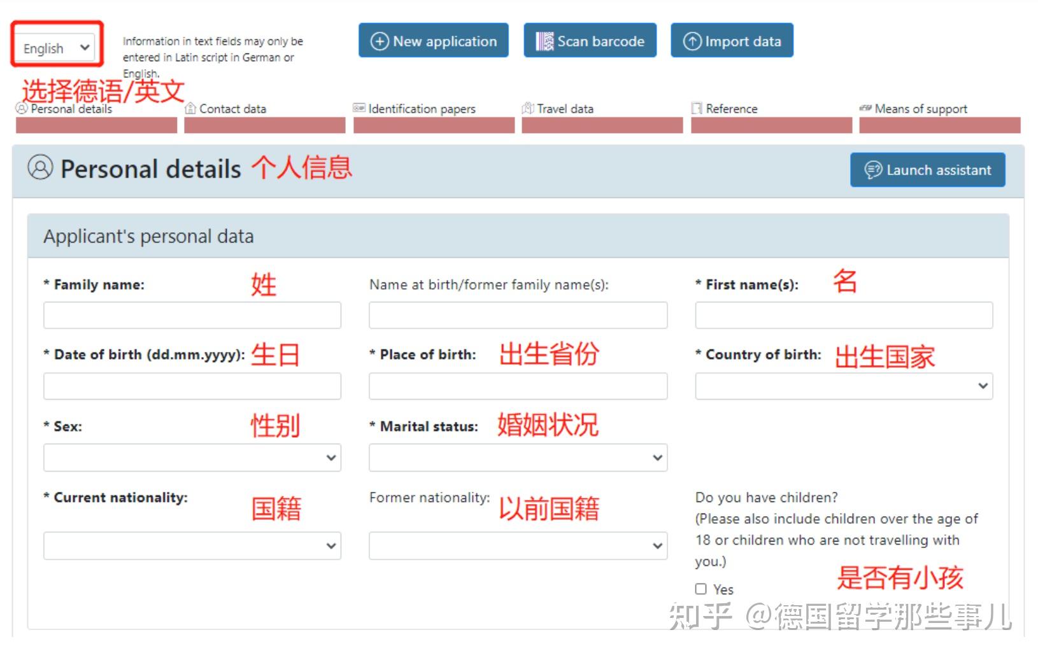1038x658 pixels.
Task: Open the Current nationality dropdown
Action: click(x=191, y=545)
